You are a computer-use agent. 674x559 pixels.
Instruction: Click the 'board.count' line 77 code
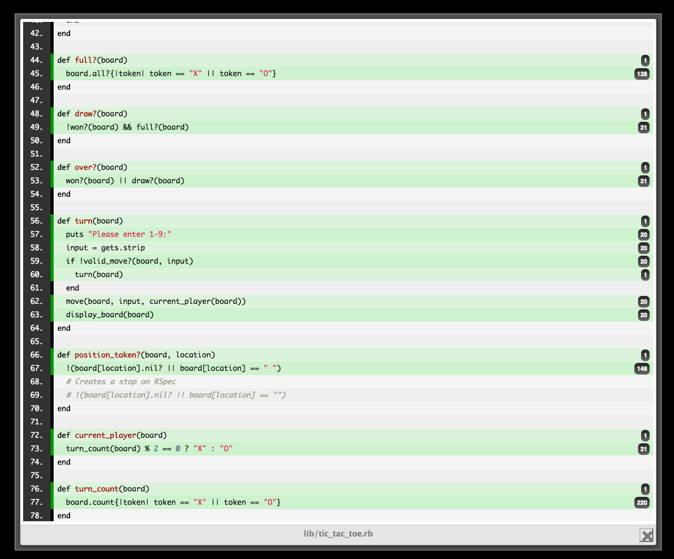(x=173, y=502)
